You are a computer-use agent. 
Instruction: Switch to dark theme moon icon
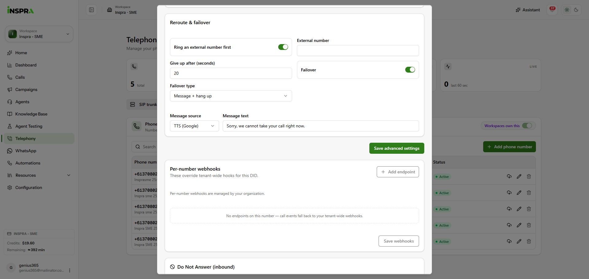point(576,10)
